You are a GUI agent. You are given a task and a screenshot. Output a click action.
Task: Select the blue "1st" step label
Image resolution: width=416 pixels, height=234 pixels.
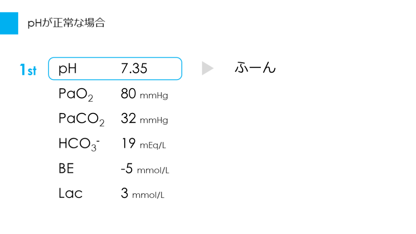click(28, 70)
